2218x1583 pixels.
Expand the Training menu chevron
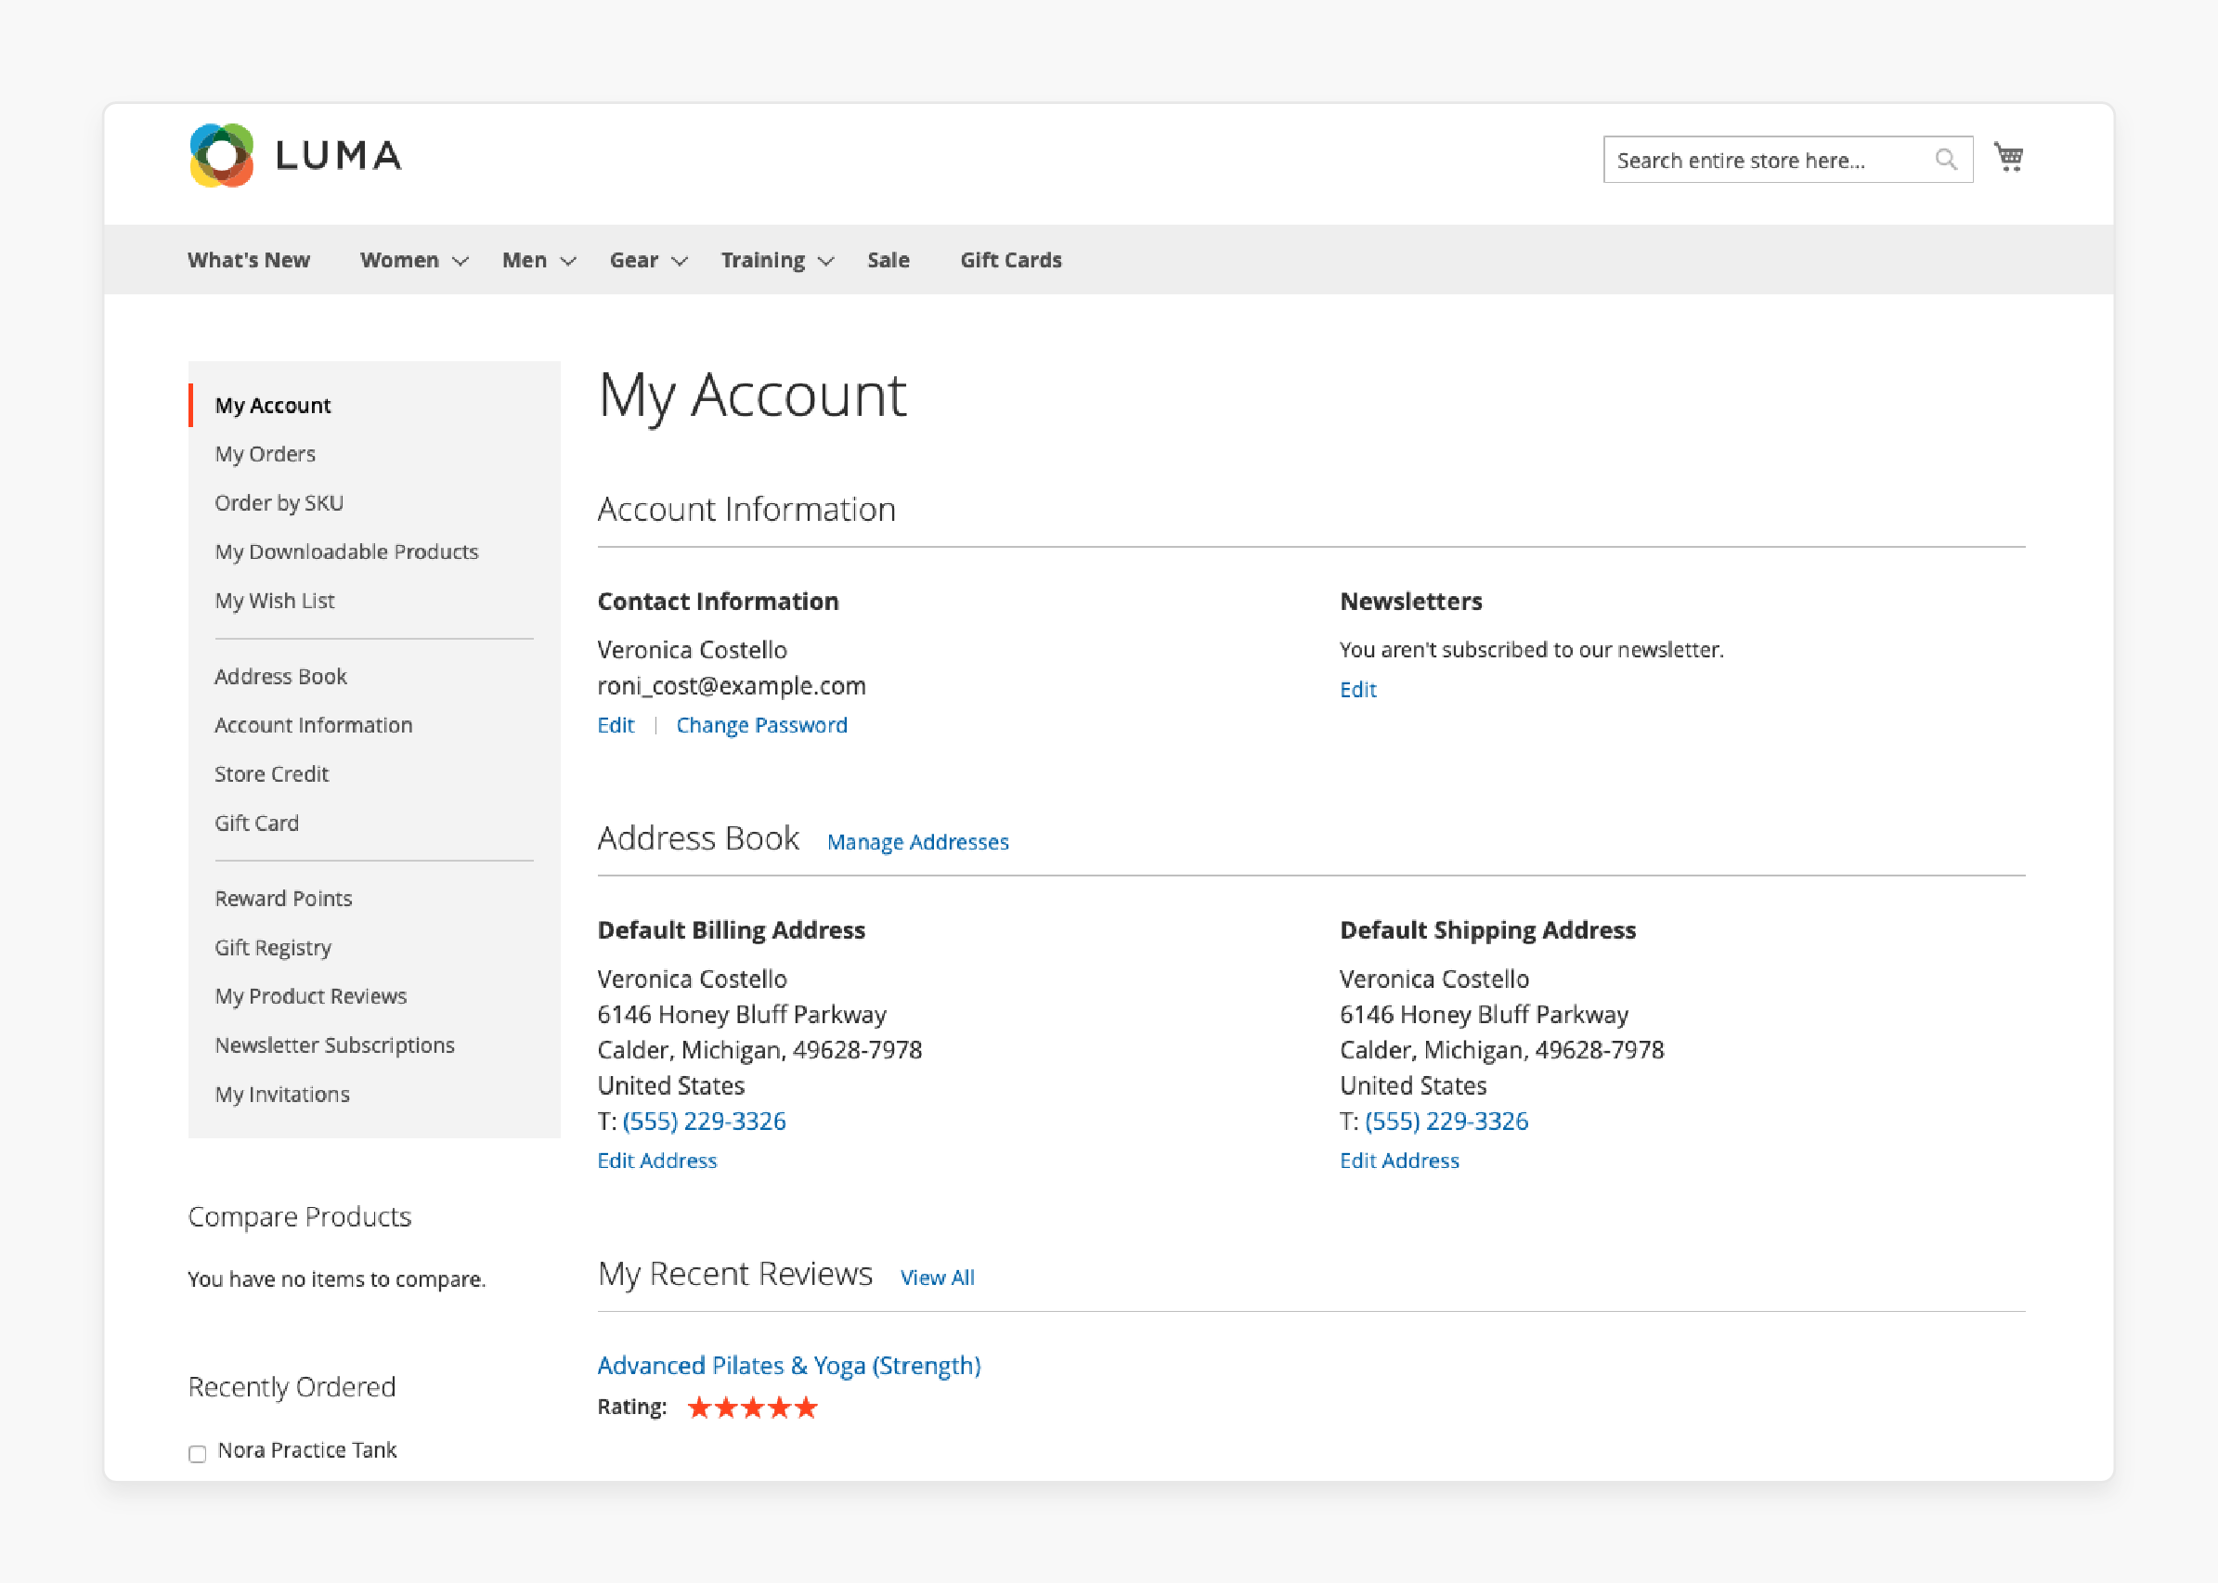click(826, 261)
